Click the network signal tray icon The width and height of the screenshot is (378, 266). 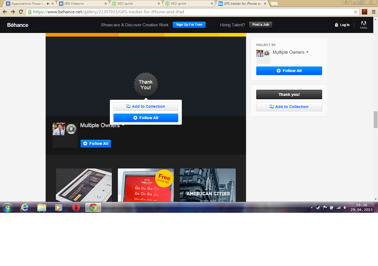coord(338,208)
